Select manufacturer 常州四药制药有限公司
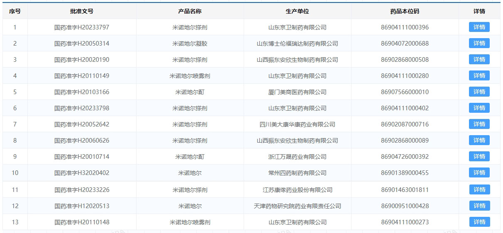 [298, 173]
